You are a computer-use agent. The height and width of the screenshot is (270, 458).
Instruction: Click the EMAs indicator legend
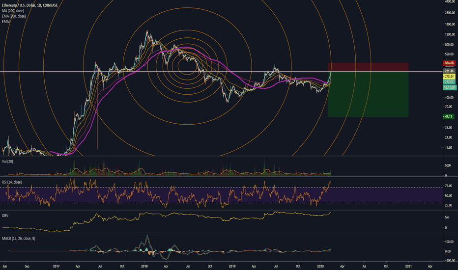pos(6,21)
